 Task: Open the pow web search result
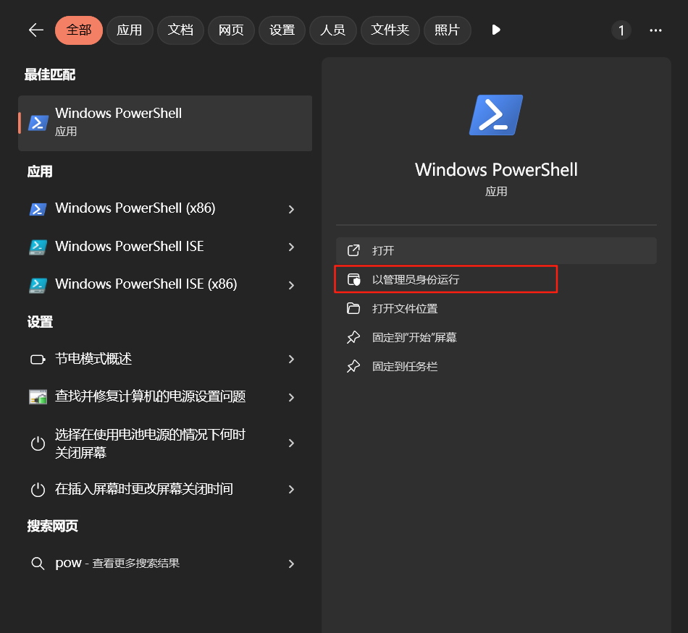click(165, 564)
